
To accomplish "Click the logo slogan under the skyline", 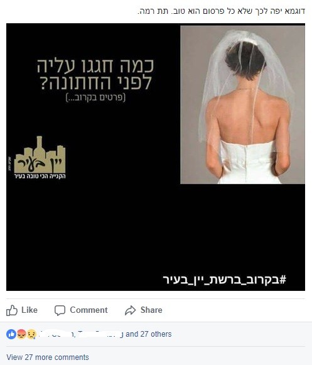I will (40, 176).
